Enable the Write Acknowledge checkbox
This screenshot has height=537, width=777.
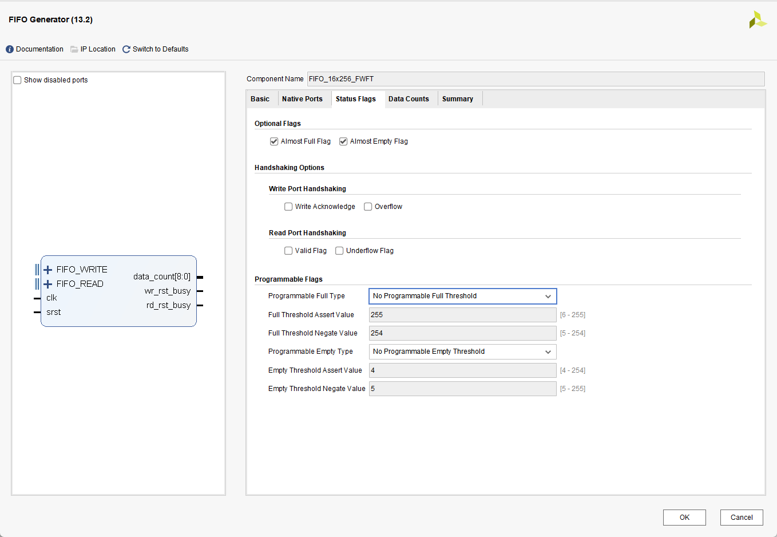(288, 207)
